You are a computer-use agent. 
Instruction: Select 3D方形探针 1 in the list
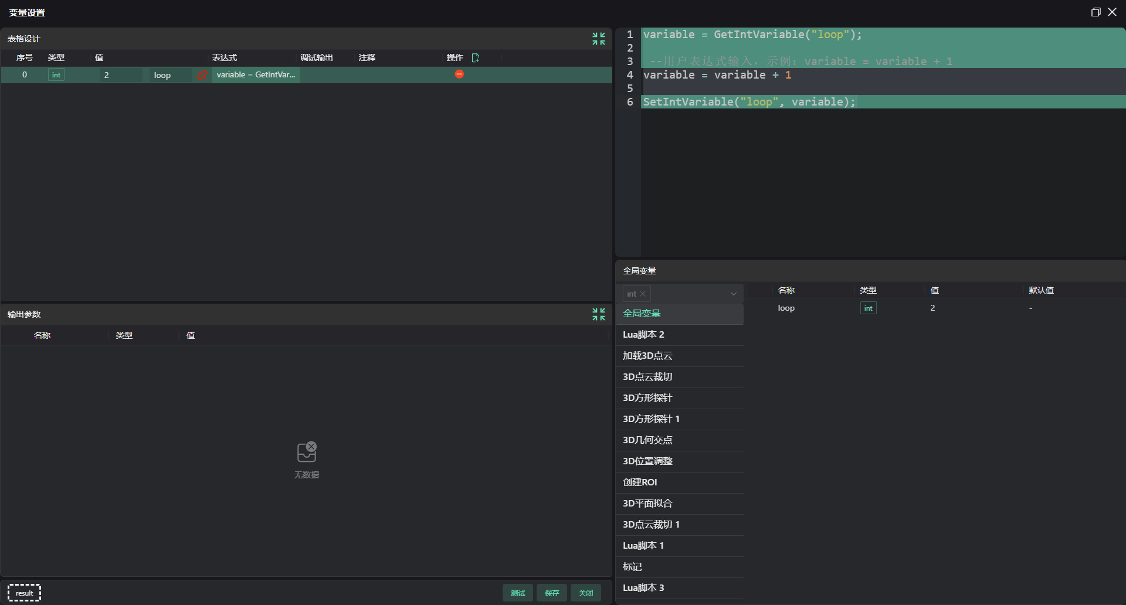[680, 419]
